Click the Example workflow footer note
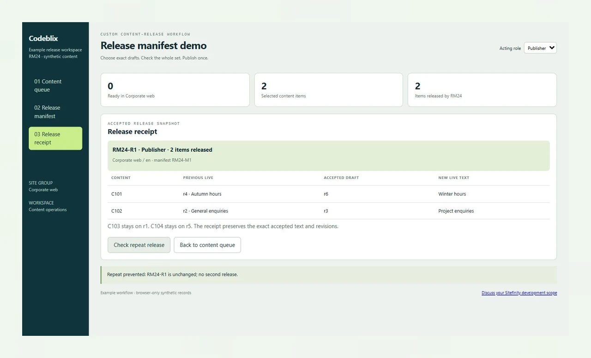 tap(146, 293)
